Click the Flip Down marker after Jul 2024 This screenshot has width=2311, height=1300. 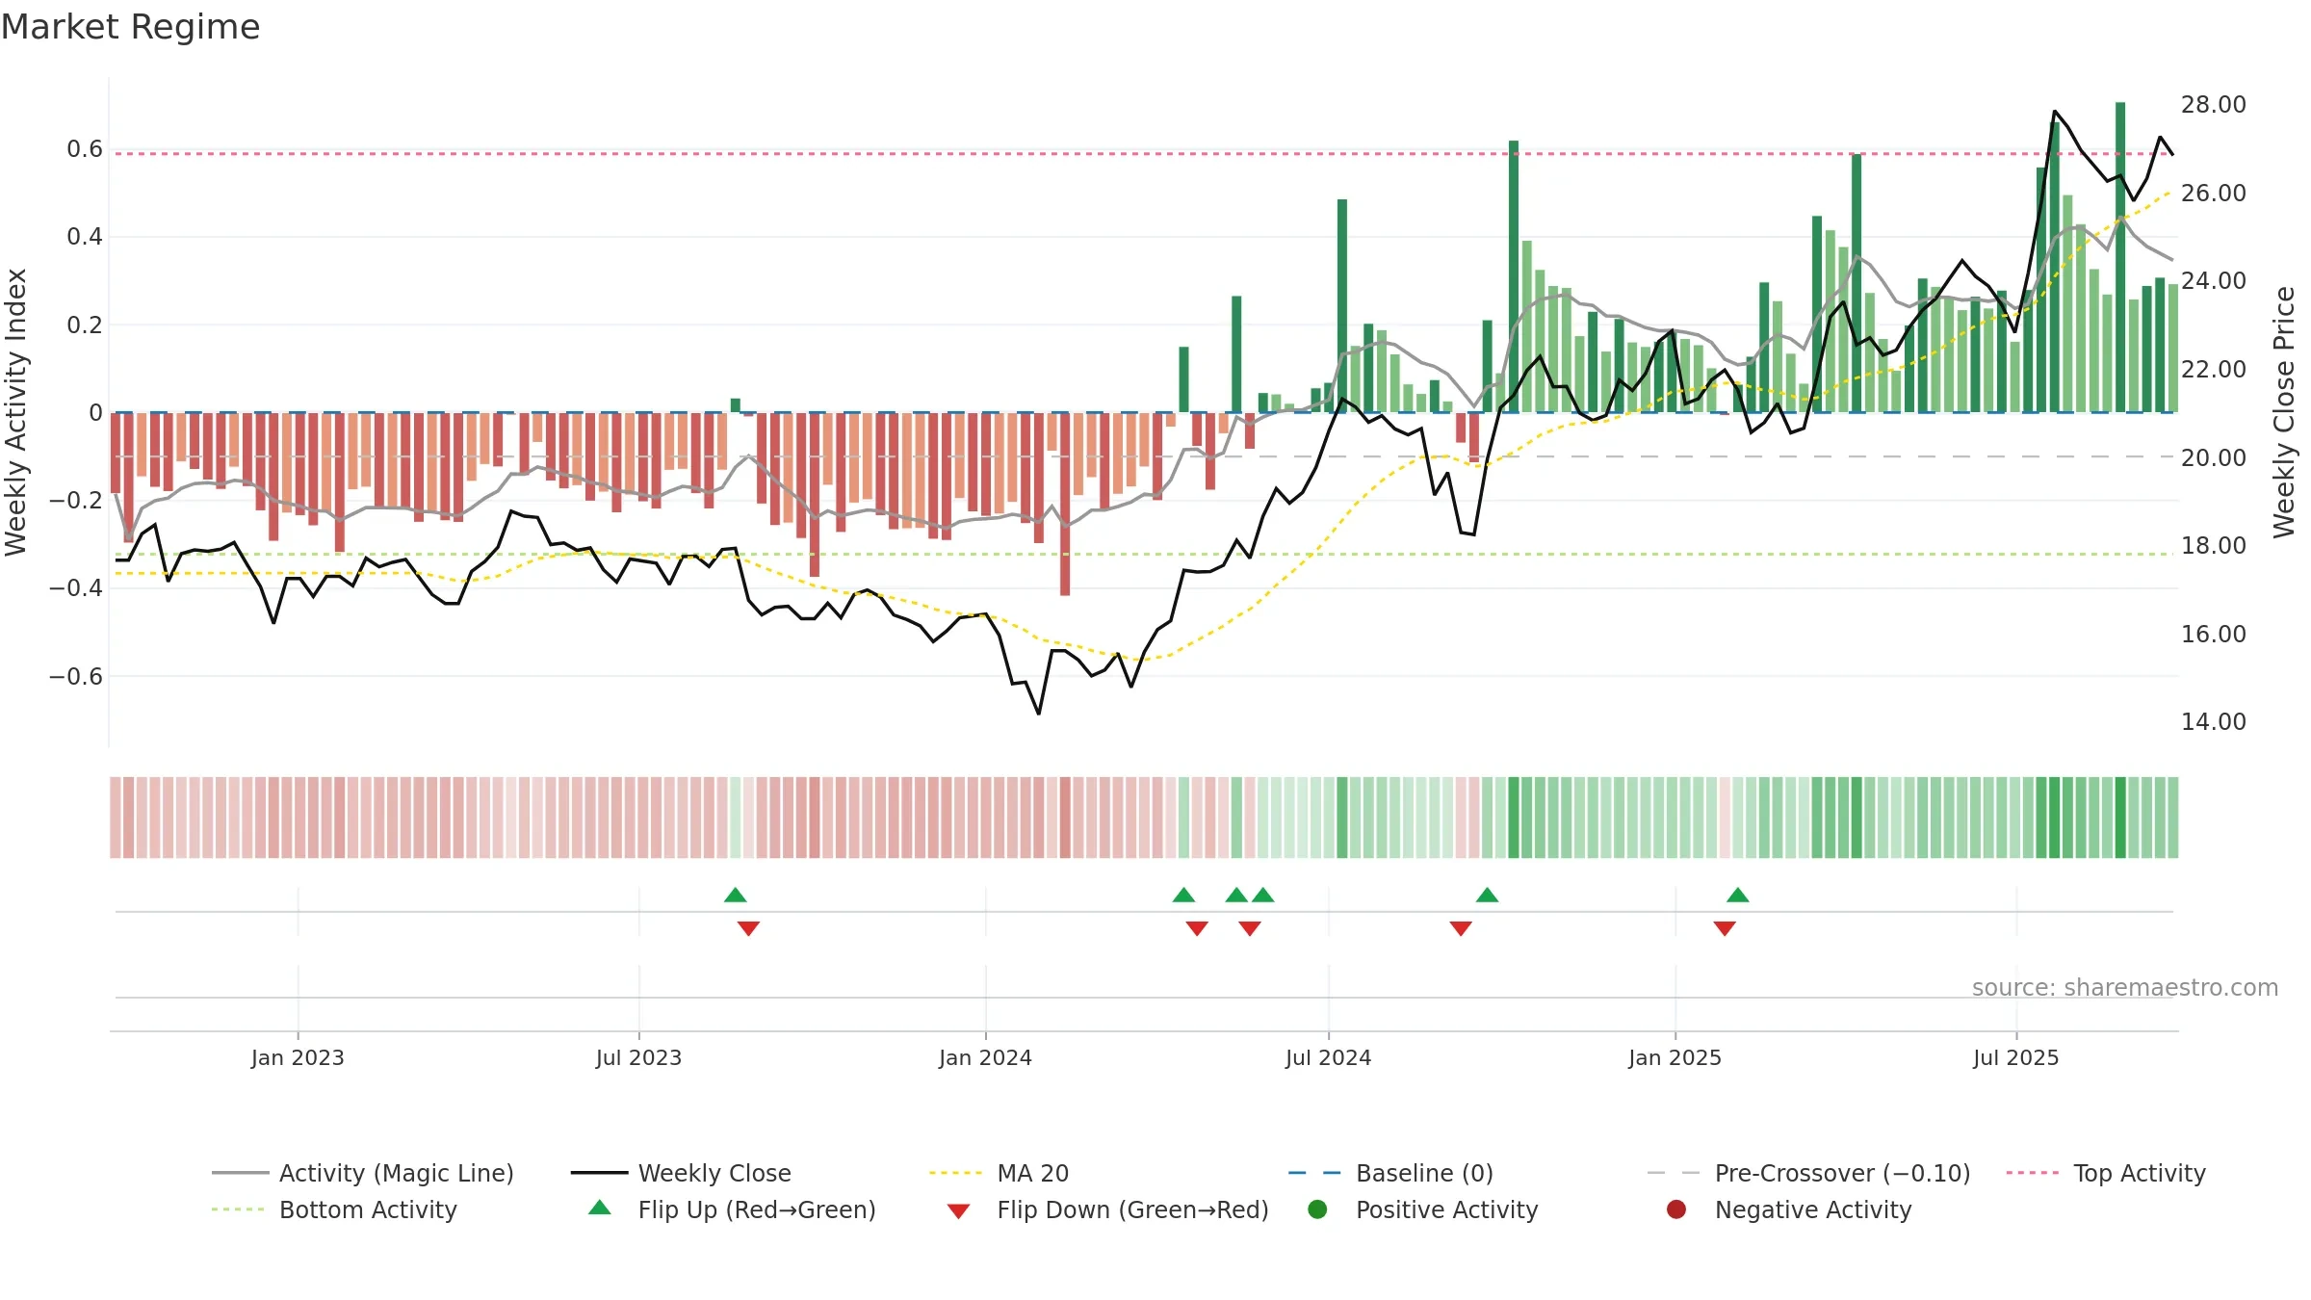point(1461,928)
